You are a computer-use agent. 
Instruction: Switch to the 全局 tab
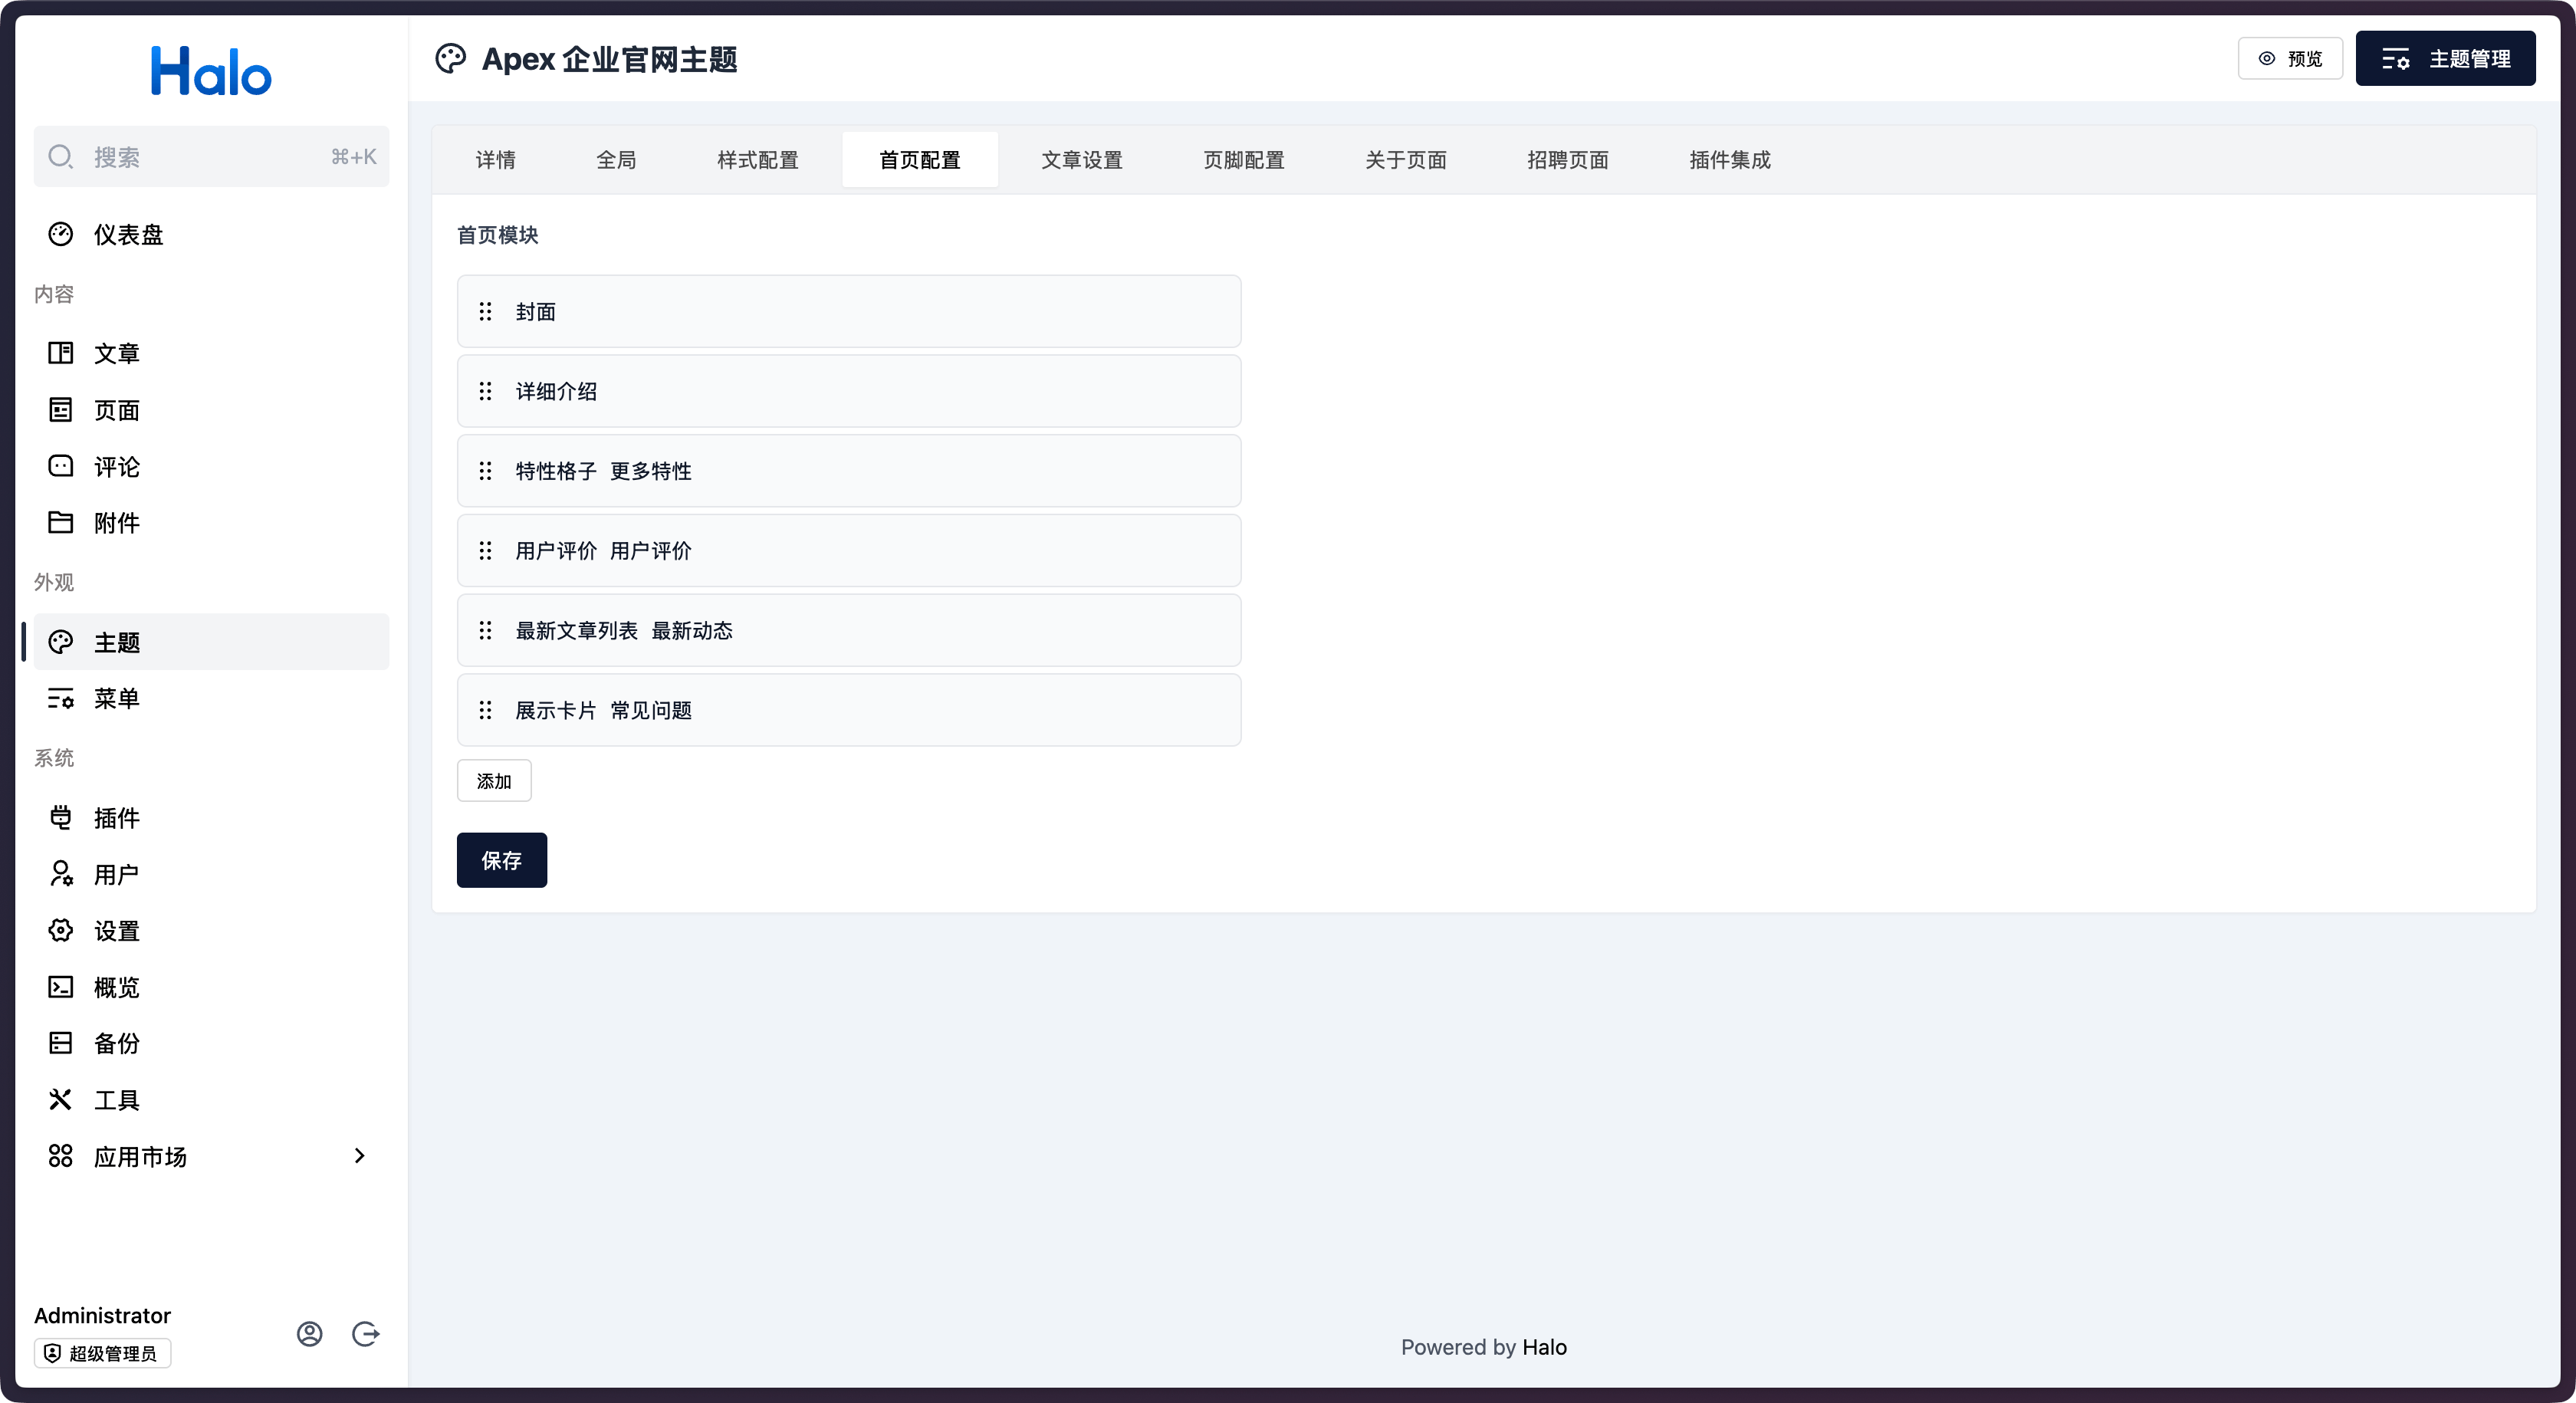point(617,159)
